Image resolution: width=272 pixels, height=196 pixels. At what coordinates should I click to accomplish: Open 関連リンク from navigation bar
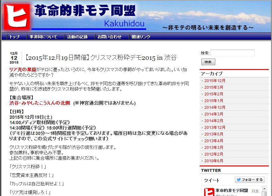pyautogui.click(x=141, y=37)
